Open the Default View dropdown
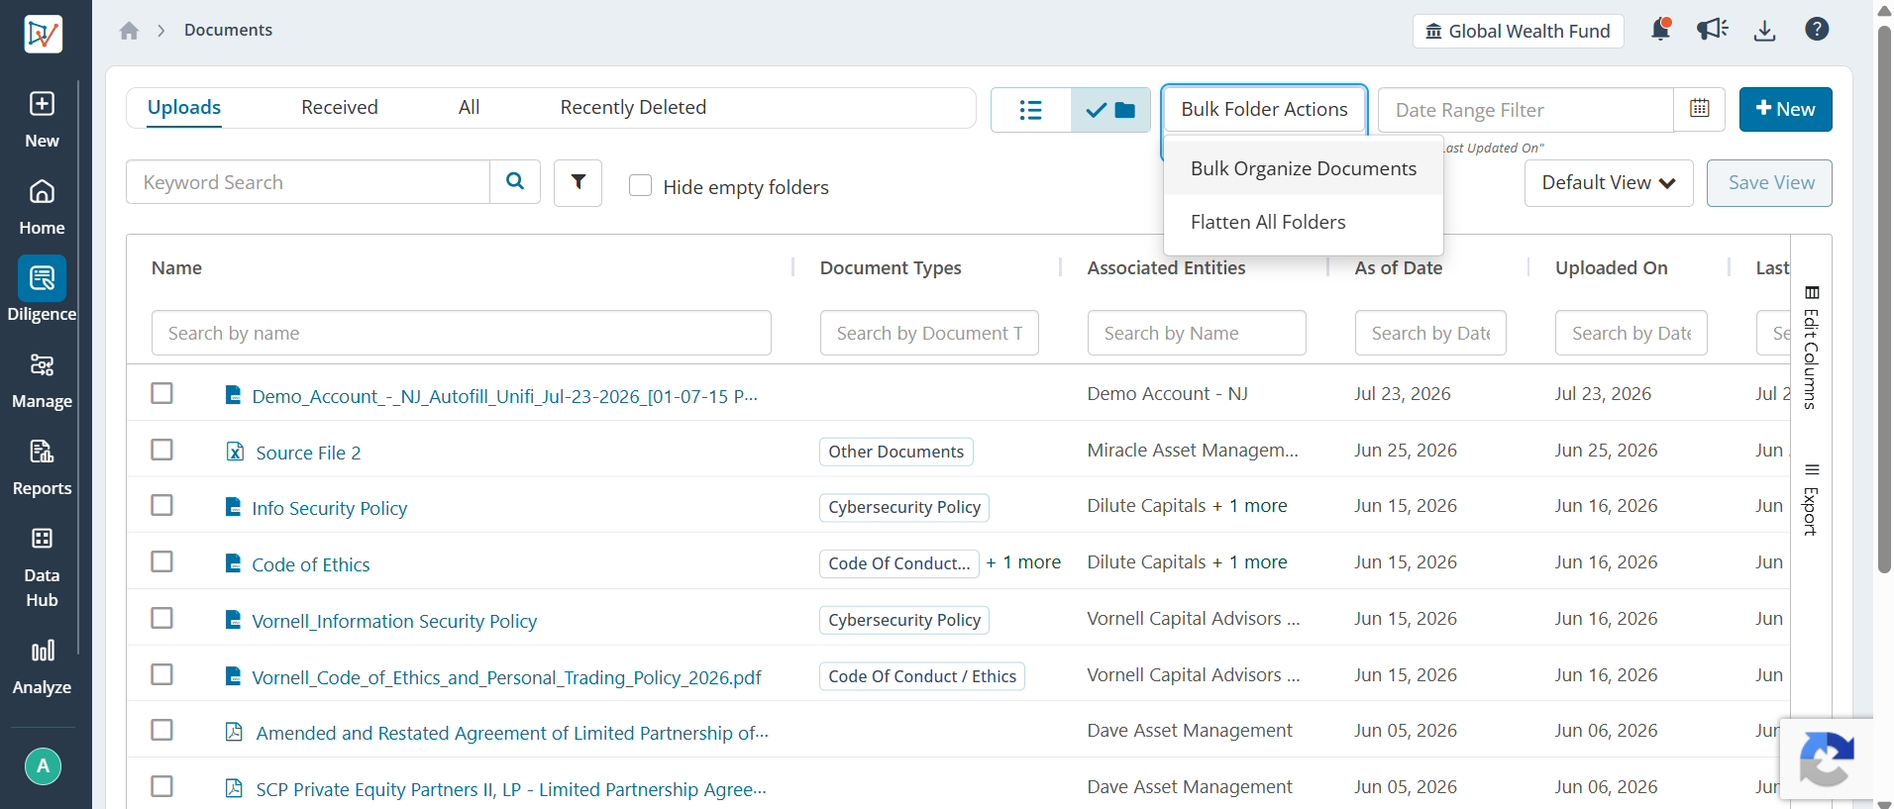Screen dimensions: 1894x809 click(x=1609, y=183)
